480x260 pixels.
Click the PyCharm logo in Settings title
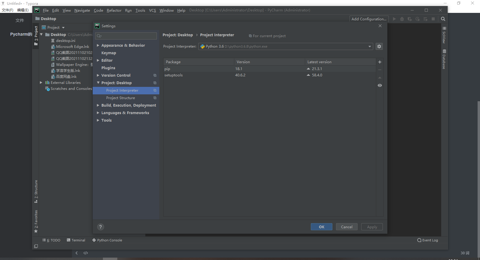pyautogui.click(x=97, y=26)
